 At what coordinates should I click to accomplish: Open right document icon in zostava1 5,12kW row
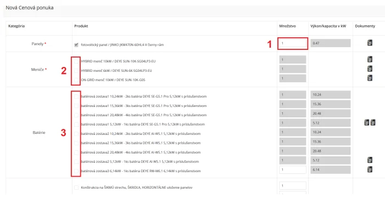click(373, 122)
